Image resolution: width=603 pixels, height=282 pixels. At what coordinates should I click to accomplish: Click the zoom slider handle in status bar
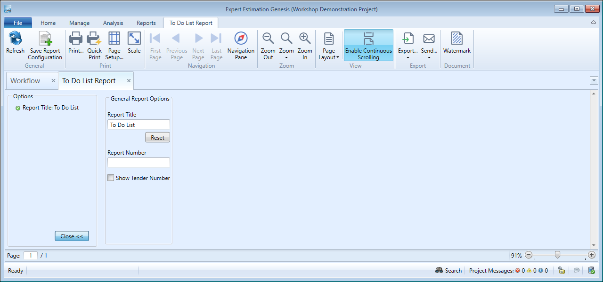tap(557, 255)
